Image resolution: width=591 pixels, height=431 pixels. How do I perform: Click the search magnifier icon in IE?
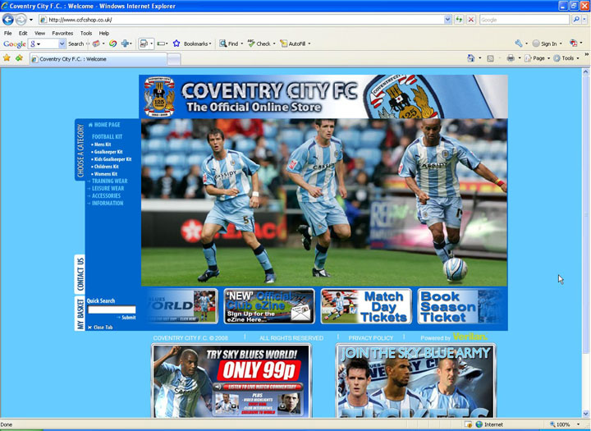click(x=575, y=19)
